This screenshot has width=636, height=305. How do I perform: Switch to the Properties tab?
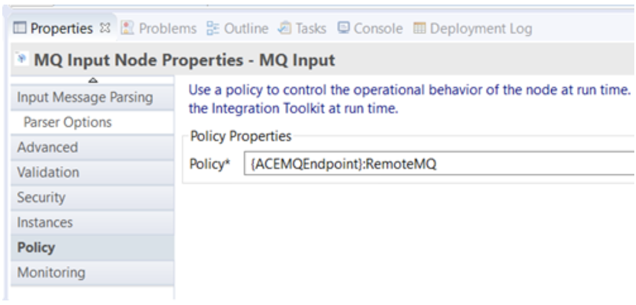(62, 28)
